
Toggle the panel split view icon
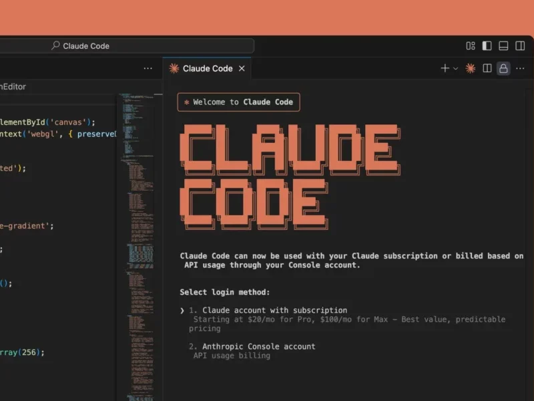tap(487, 68)
